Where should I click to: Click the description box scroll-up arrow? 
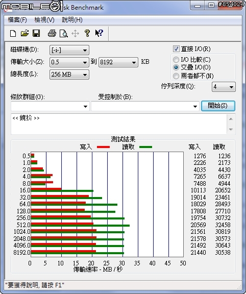tap(231, 119)
